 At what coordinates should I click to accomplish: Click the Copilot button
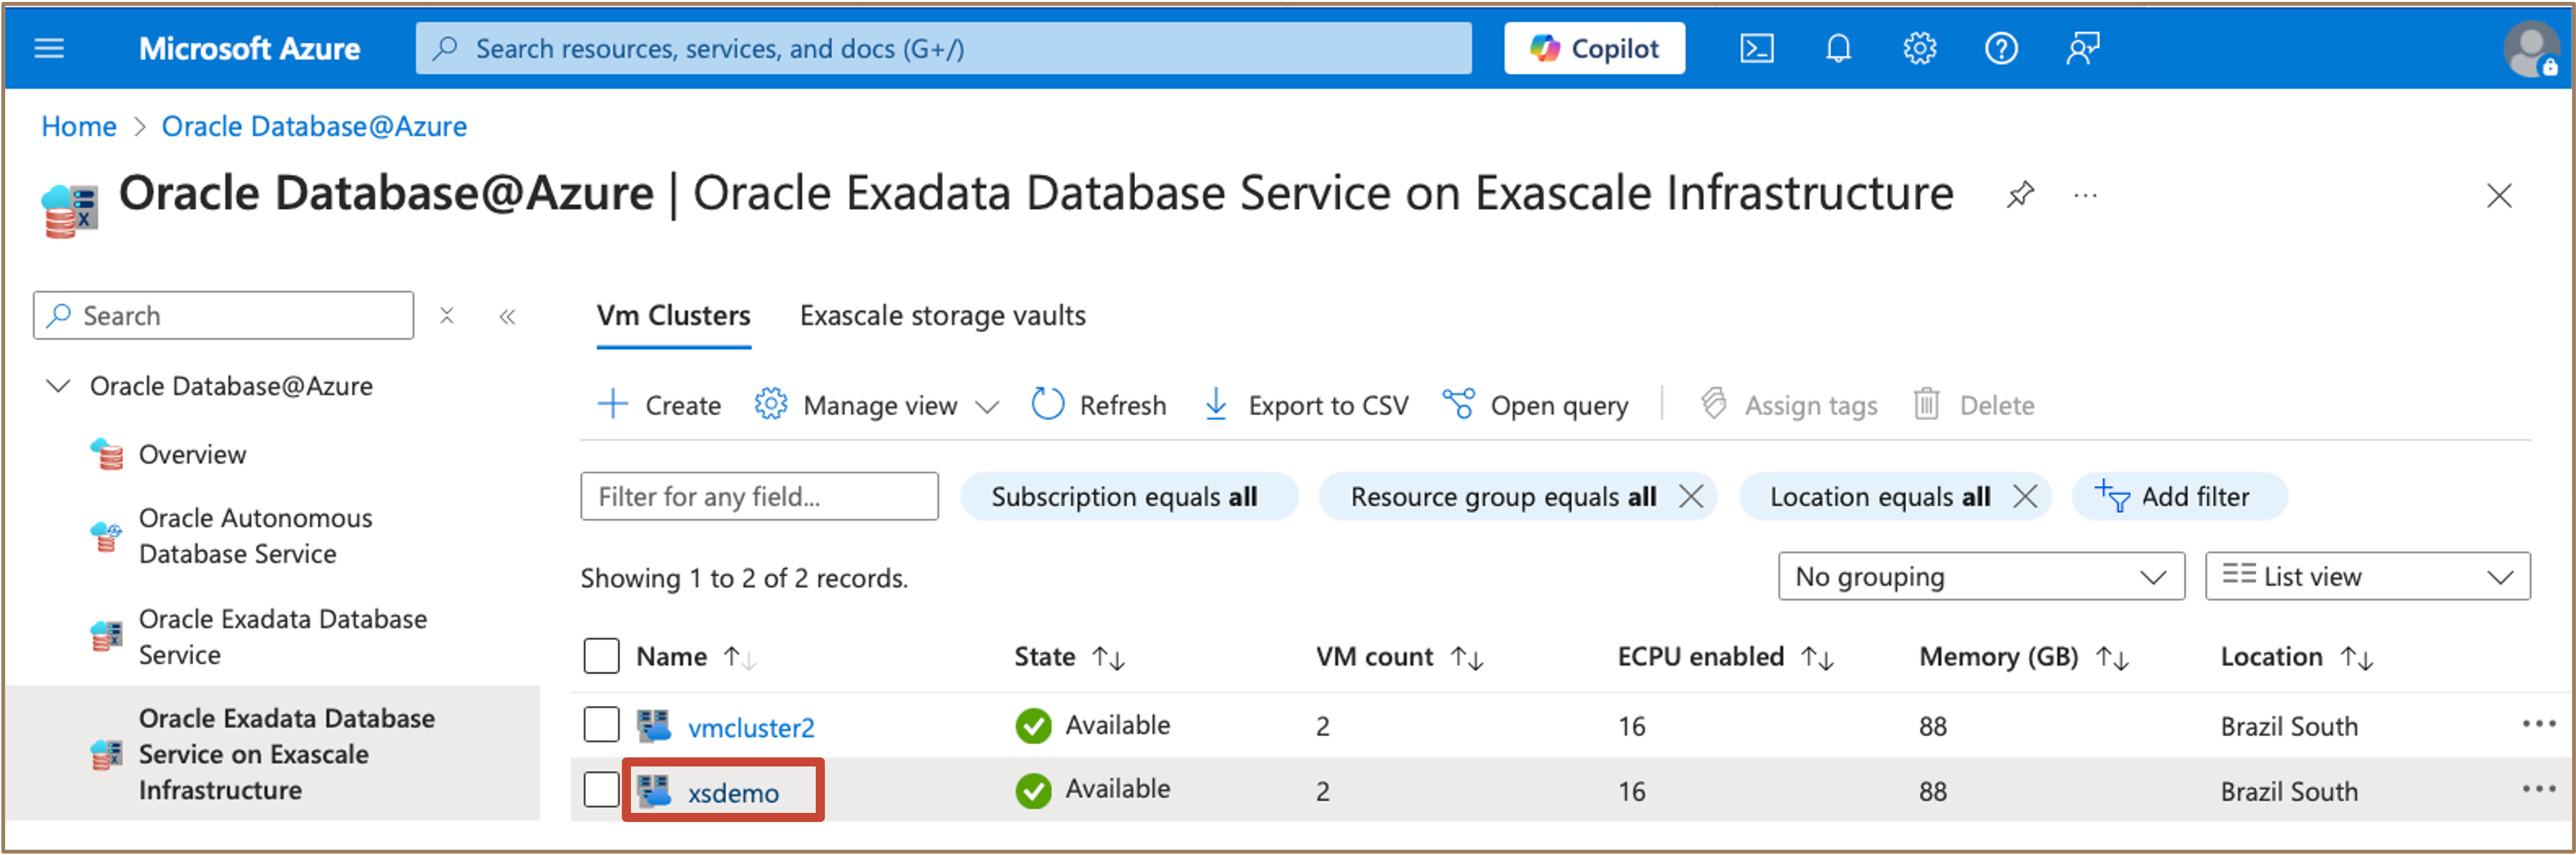pyautogui.click(x=1594, y=48)
